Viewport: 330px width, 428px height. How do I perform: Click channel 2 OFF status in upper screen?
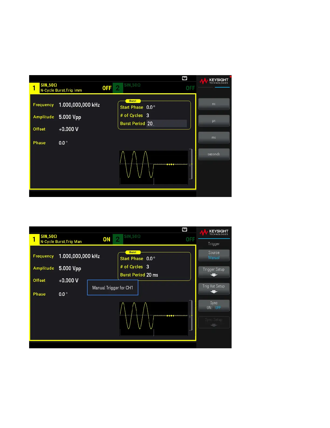pyautogui.click(x=190, y=88)
